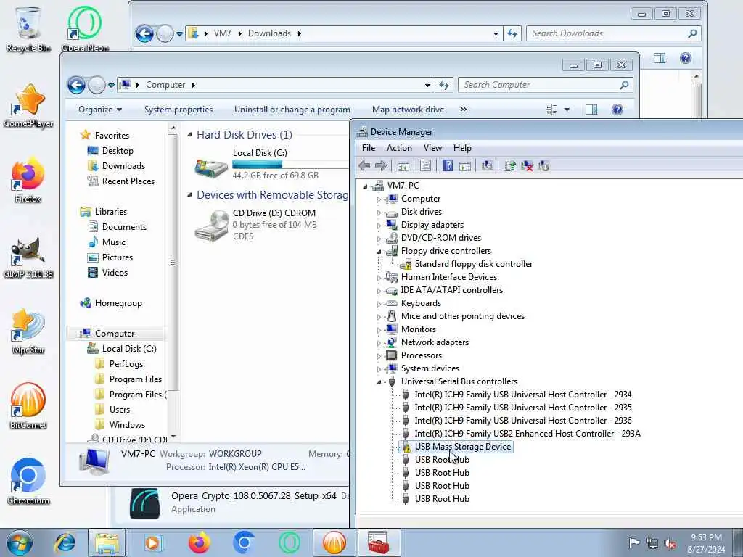Open Help menu in Device Manager
743x557 pixels.
click(x=462, y=148)
